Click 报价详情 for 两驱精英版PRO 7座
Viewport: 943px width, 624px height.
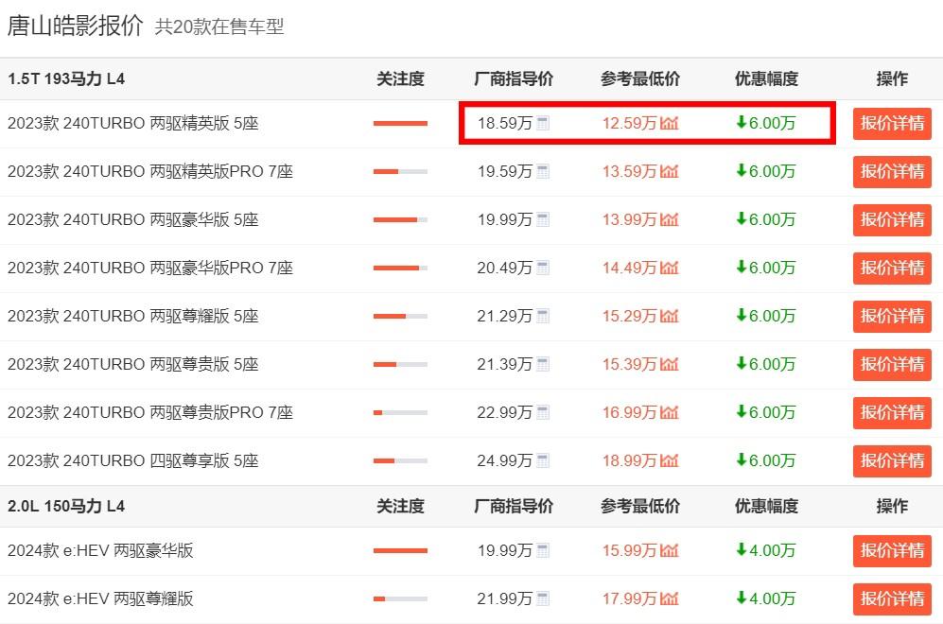[892, 171]
